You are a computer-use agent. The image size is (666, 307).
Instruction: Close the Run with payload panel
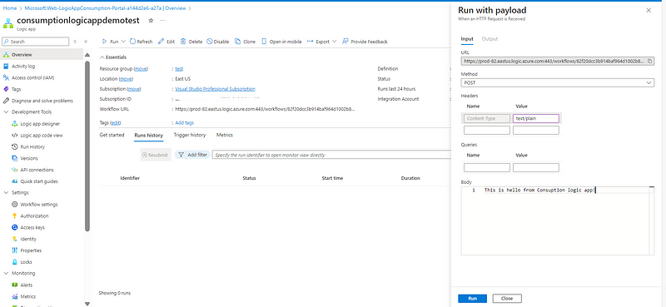coord(649,11)
